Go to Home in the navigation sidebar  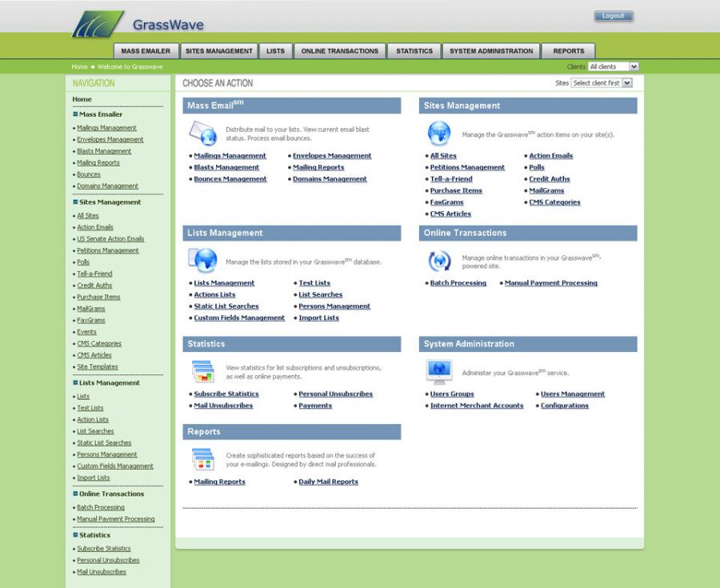click(82, 99)
